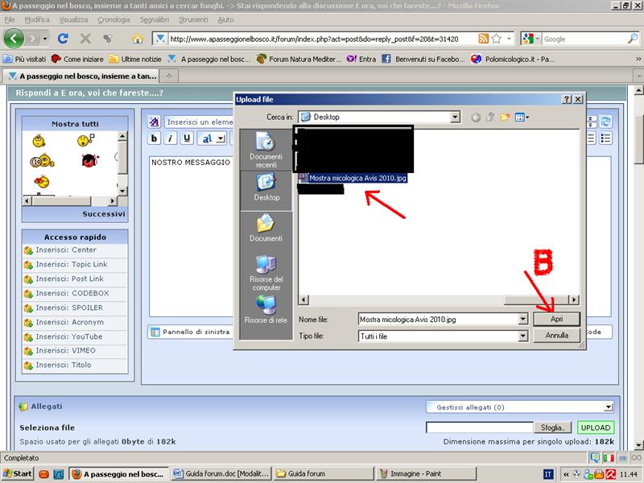Screen dimensions: 644x483
Task: Click the up one level folder icon
Action: point(490,117)
